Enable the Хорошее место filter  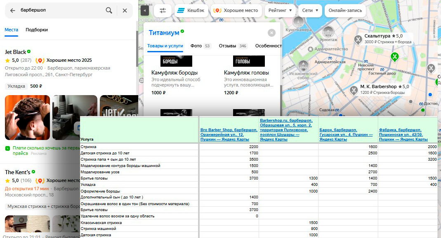[236, 11]
